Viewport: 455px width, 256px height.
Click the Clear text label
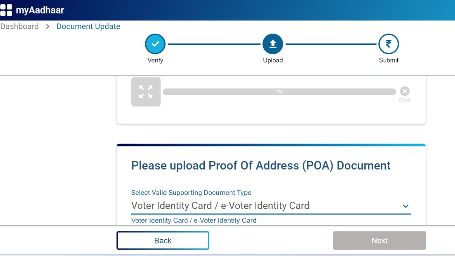pos(405,101)
